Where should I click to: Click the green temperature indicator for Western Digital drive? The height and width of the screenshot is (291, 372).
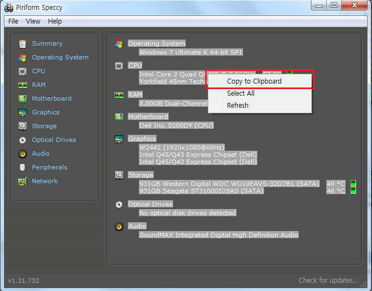(353, 183)
